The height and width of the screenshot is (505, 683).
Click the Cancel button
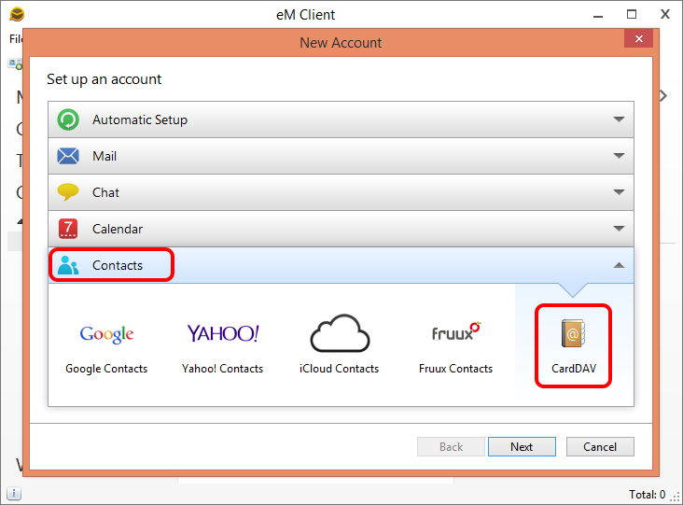[x=600, y=446]
